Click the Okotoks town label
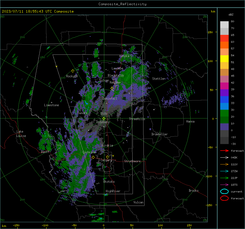This screenshot has width=245, height=229. pyautogui.click(x=109, y=182)
